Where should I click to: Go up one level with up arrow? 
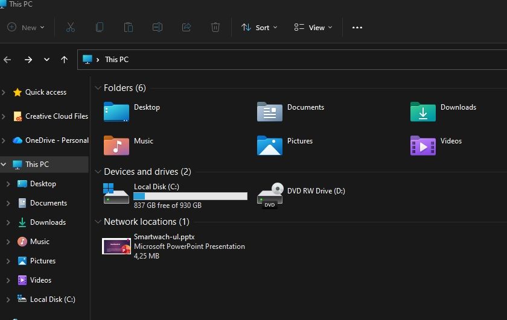65,60
